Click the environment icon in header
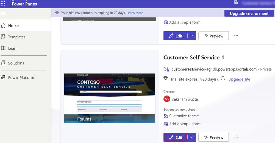Image resolution: width=275 pixels, height=143 pixels. 236,2
